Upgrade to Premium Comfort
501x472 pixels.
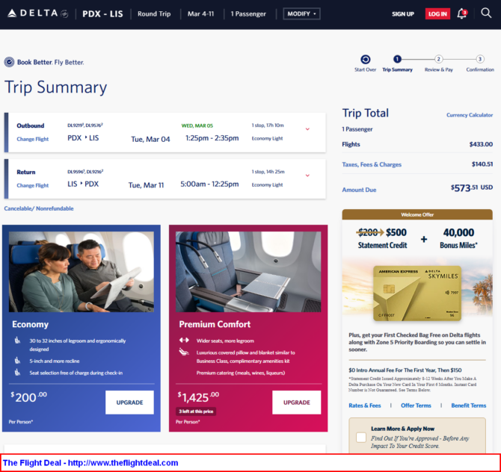click(x=296, y=402)
